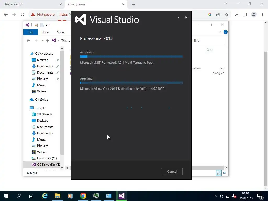Open recent locations dropdown in Explorer

point(42,41)
